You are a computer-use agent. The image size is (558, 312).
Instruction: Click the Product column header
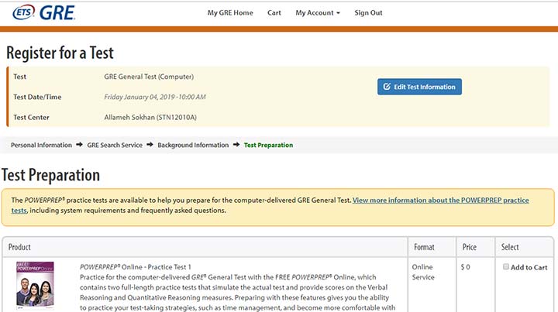[x=19, y=247]
